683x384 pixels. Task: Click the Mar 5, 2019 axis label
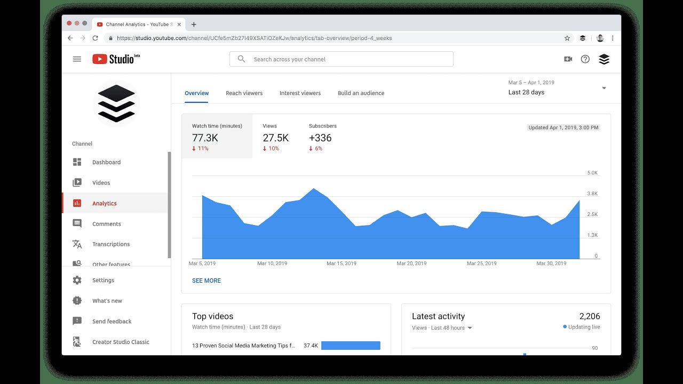coord(202,263)
